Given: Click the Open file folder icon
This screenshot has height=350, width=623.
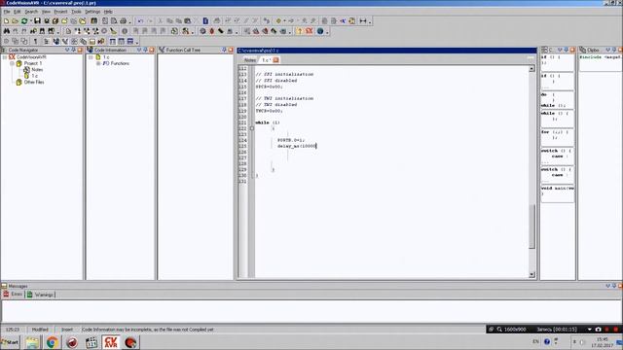Looking at the screenshot, I should tap(15, 21).
